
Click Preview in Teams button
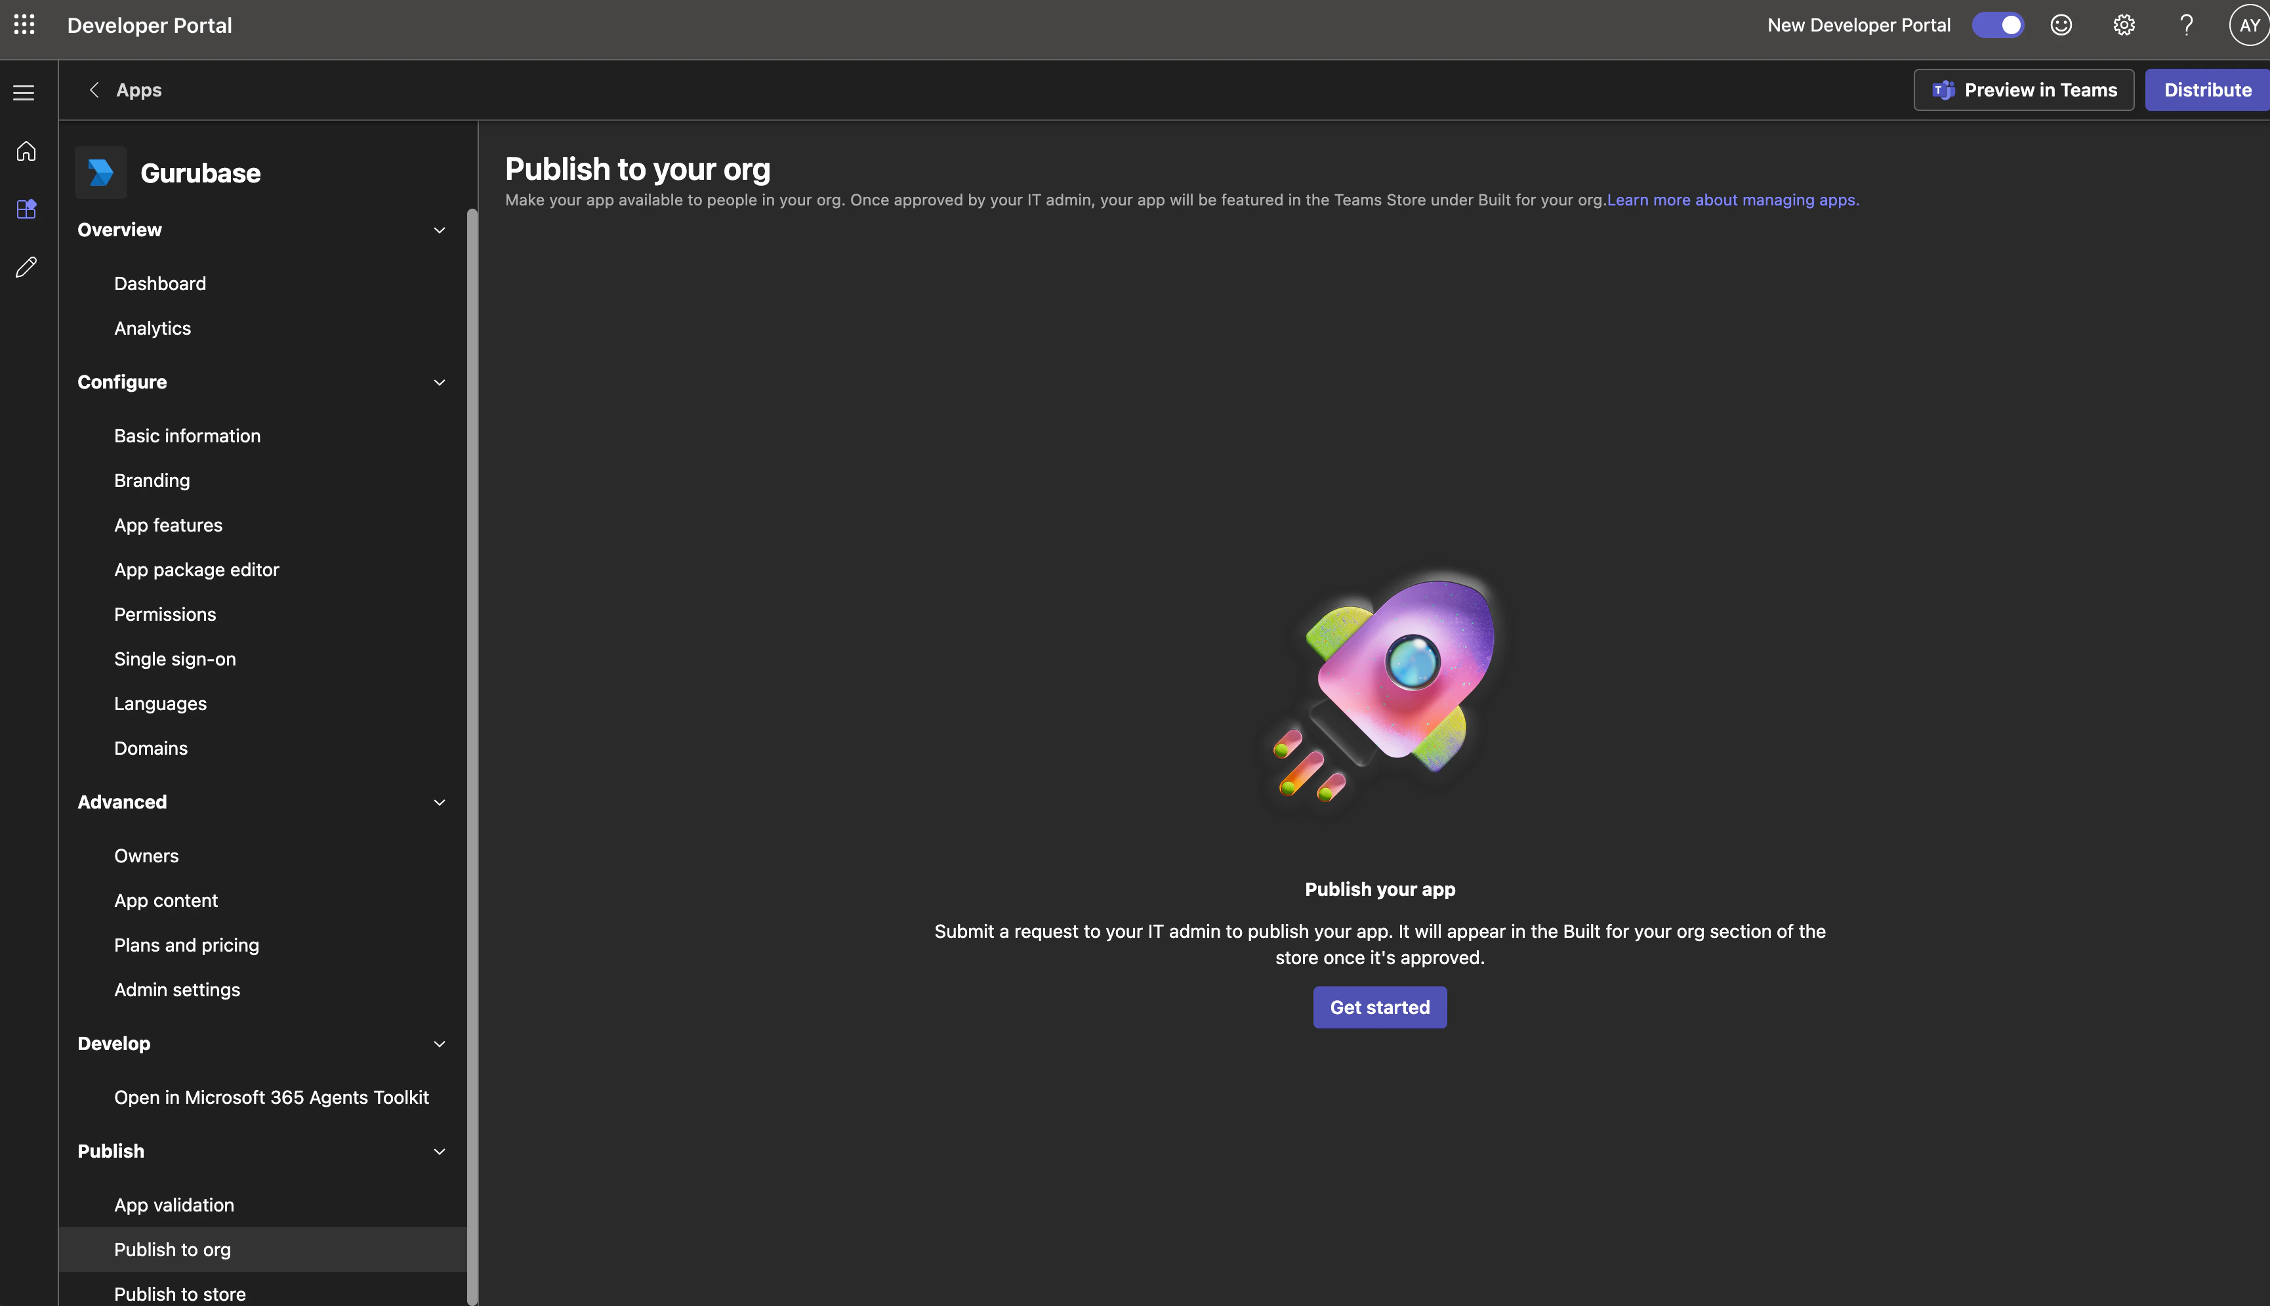[2023, 90]
